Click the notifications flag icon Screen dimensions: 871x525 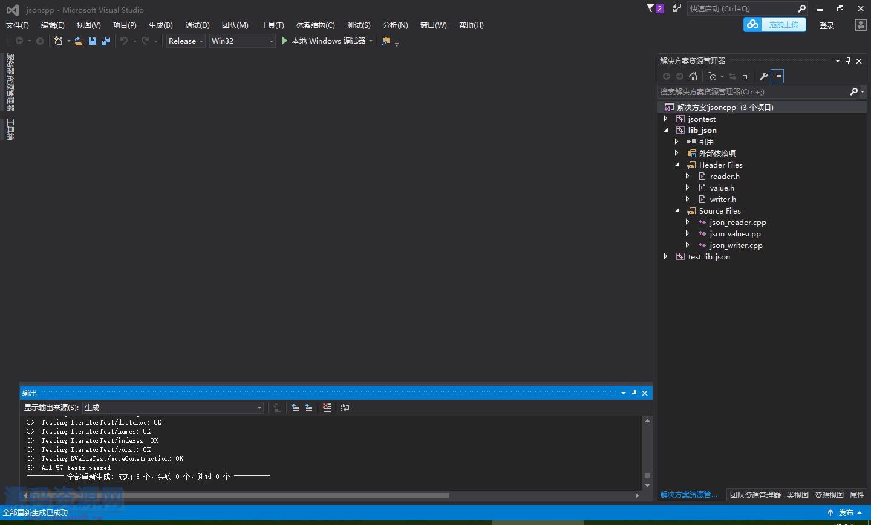point(651,8)
